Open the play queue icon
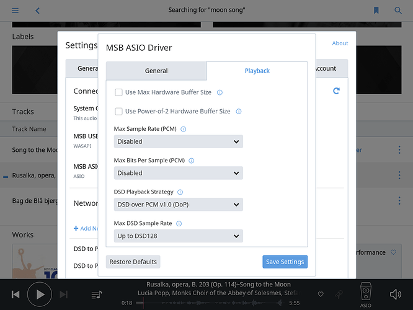This screenshot has height=310, width=413. [97, 294]
